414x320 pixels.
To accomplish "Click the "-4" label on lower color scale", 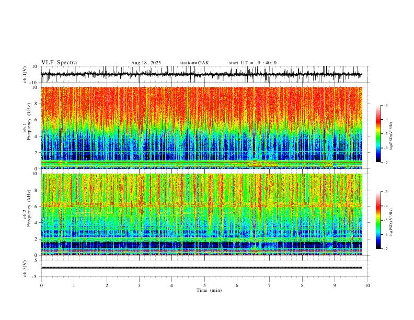I will coord(385,206).
